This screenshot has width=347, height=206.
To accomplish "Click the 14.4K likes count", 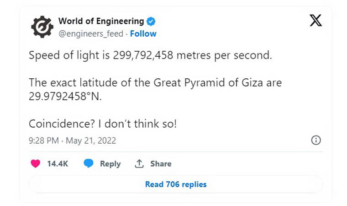I will 58,163.
